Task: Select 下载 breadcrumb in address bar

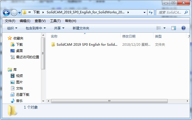Action: [x=36, y=12]
